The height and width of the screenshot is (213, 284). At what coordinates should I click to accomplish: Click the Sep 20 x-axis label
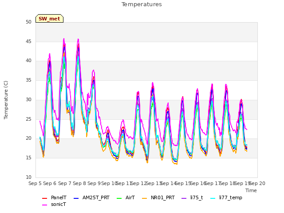[257, 183]
